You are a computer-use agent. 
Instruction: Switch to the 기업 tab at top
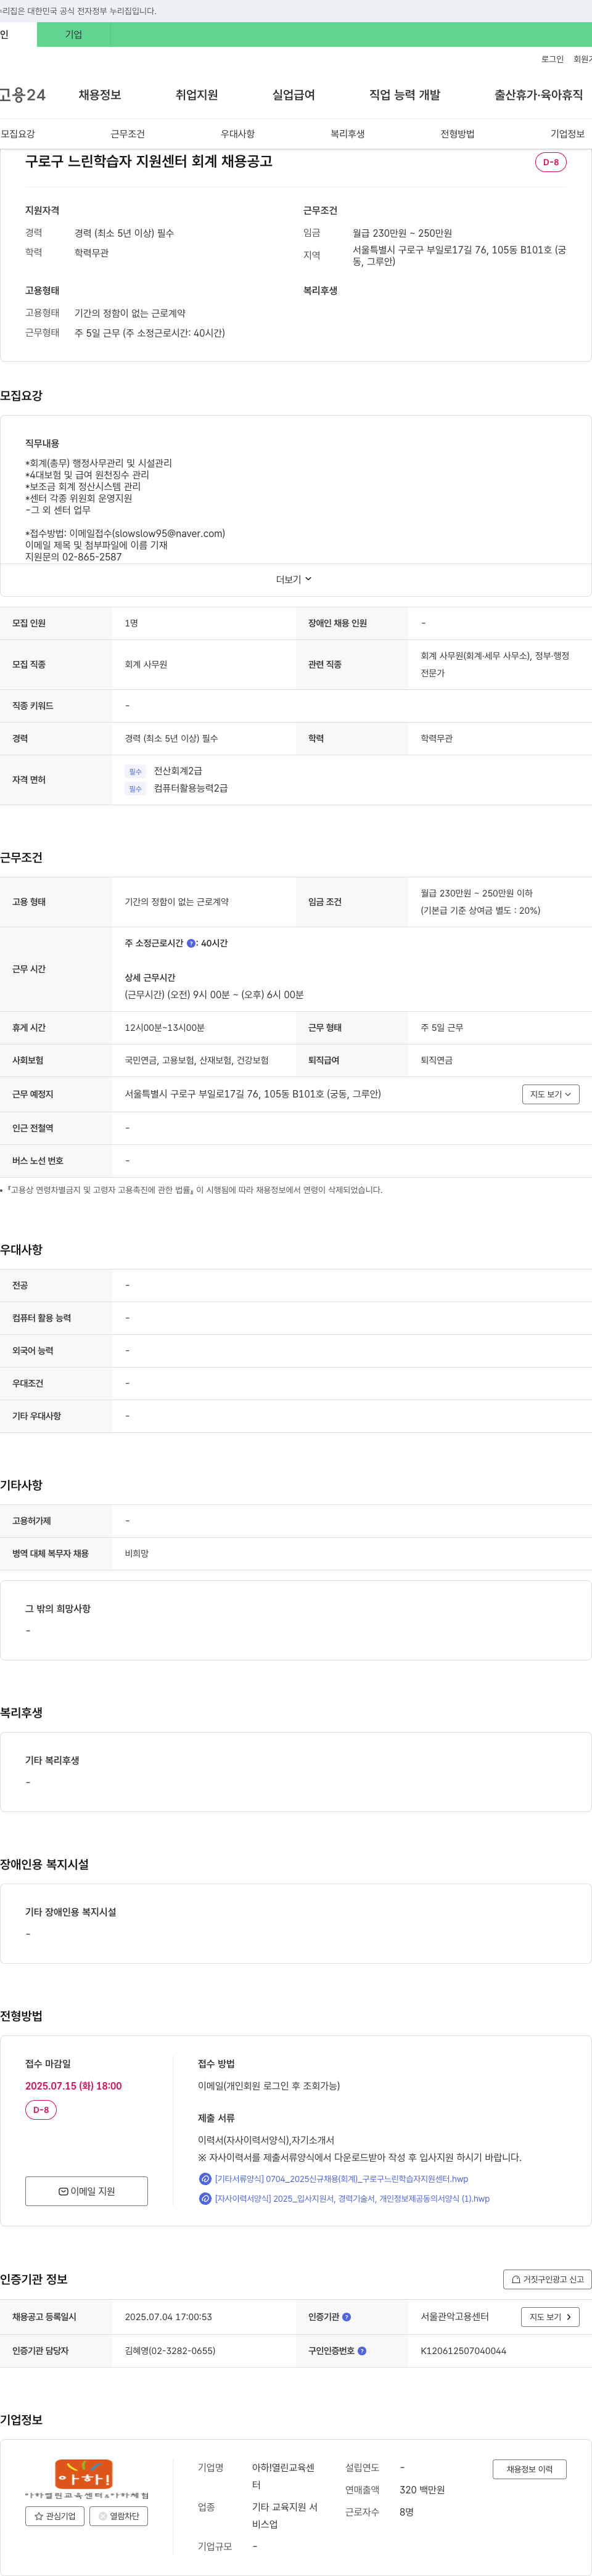pyautogui.click(x=73, y=35)
